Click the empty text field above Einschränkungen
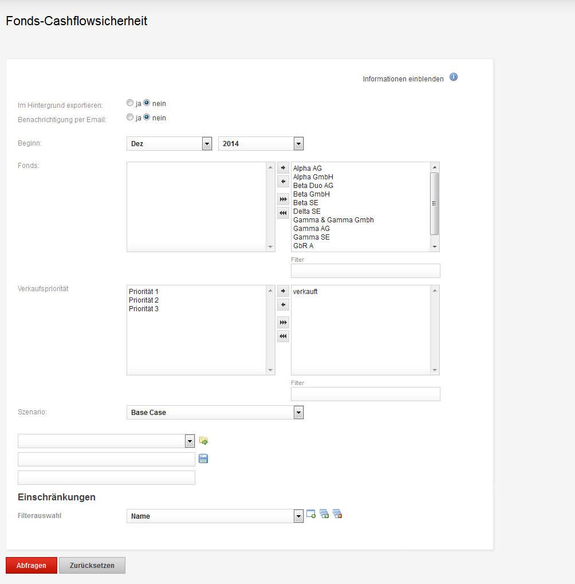 (x=107, y=477)
